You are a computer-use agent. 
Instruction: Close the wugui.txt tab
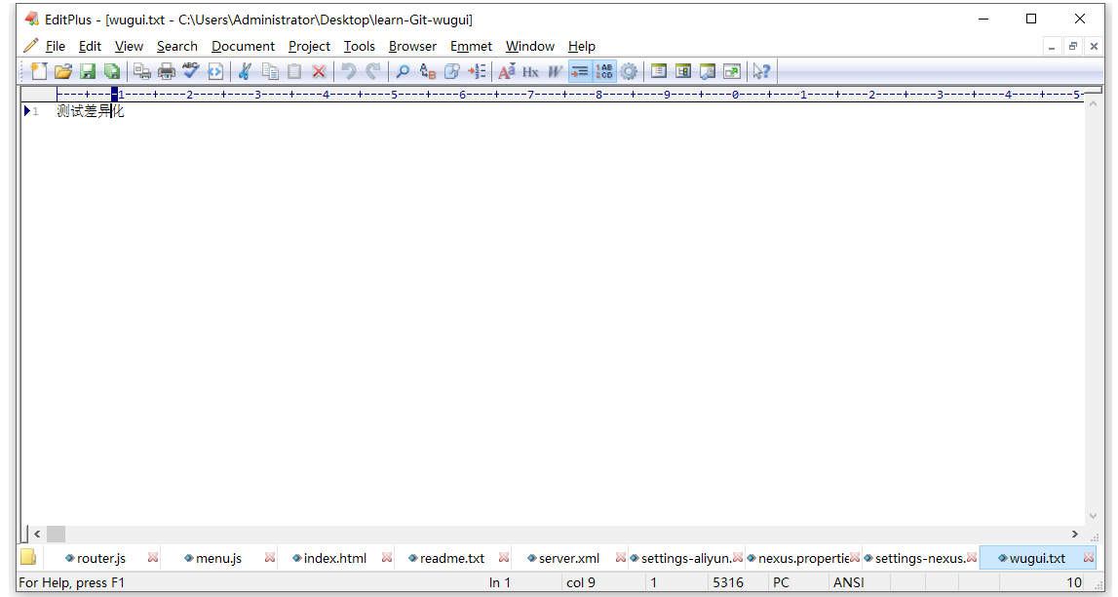pos(1088,558)
